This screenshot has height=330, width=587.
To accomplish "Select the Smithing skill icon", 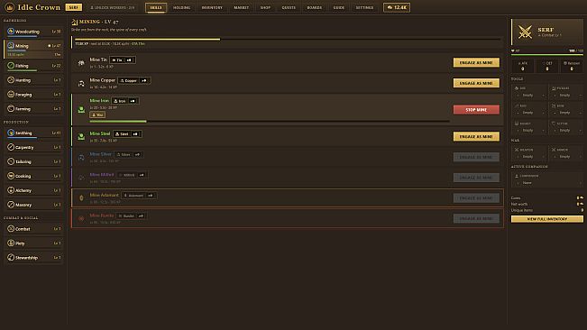I will coord(11,133).
